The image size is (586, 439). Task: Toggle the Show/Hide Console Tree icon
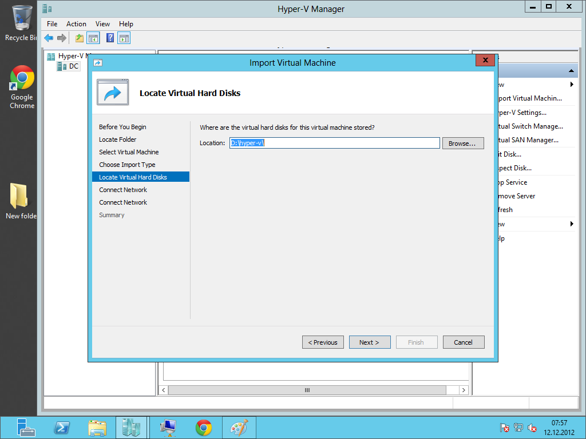[93, 38]
